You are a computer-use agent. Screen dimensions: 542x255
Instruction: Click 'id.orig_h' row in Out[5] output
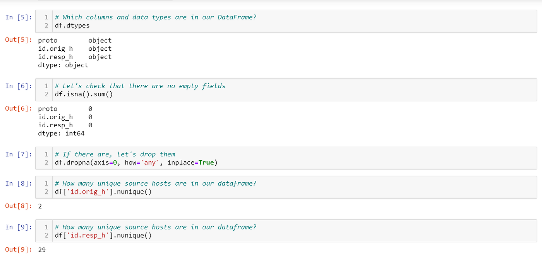[75, 48]
